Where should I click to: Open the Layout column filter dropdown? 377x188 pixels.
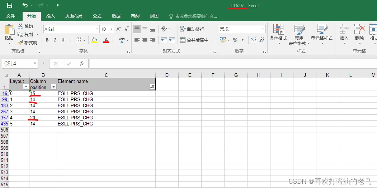click(26, 87)
